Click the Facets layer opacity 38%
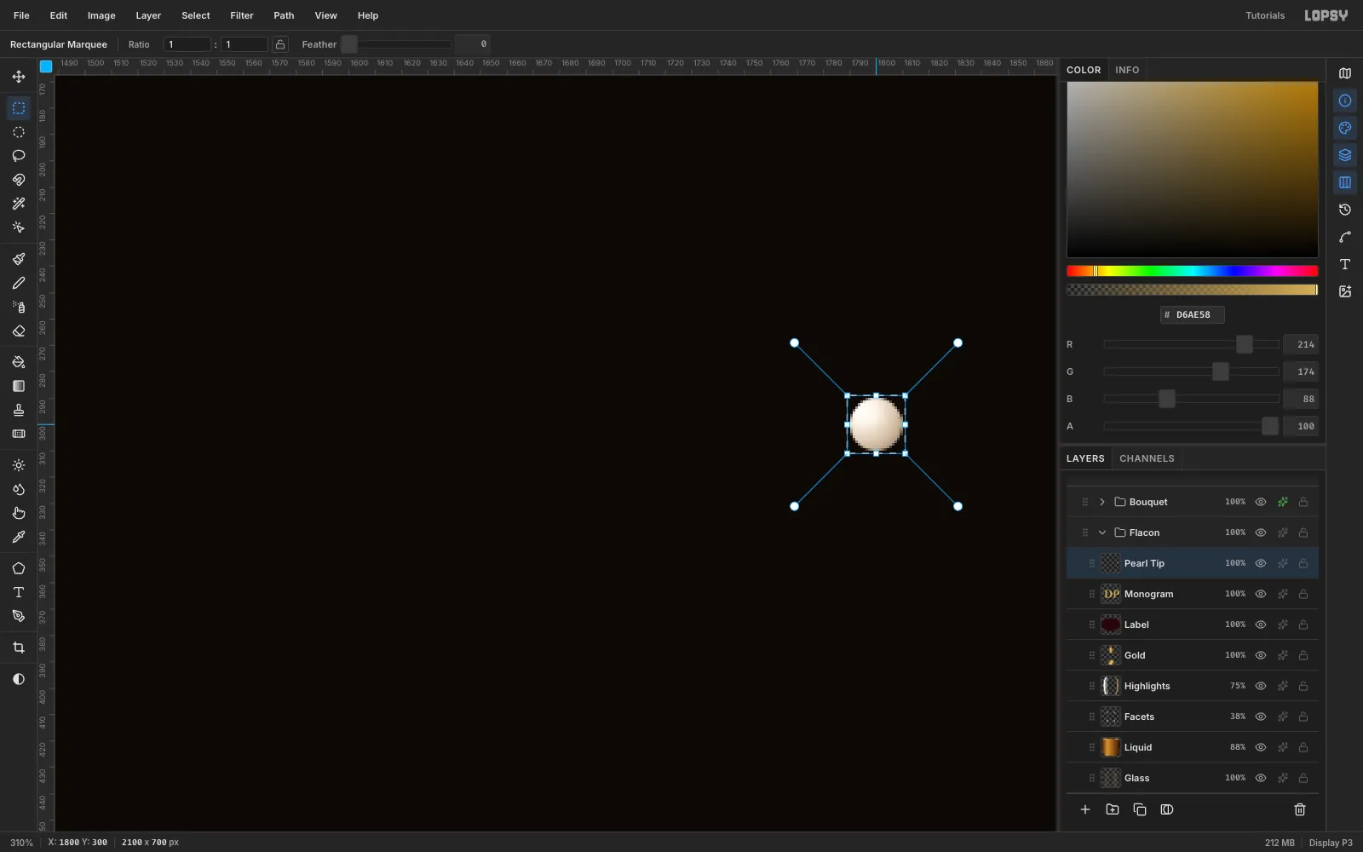Image resolution: width=1363 pixels, height=852 pixels. 1238,717
